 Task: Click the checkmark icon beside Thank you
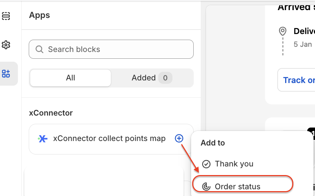[206, 164]
